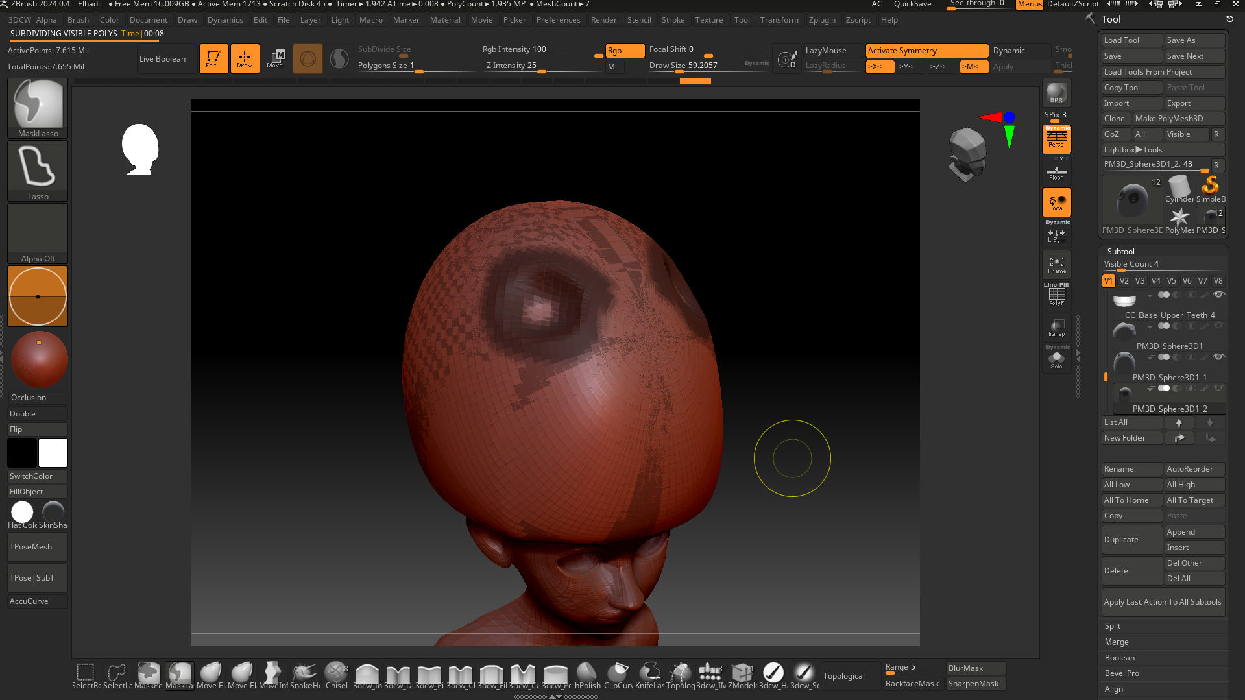
Task: Choose the Topology brush
Action: pyautogui.click(x=681, y=676)
